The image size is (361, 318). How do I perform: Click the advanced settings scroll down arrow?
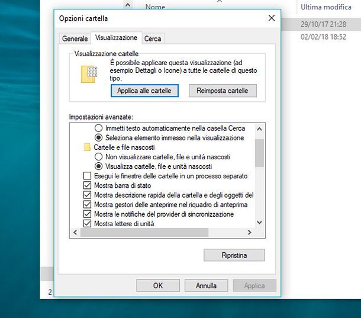[259, 223]
